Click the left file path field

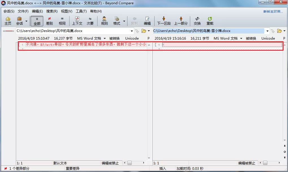(x=73, y=31)
